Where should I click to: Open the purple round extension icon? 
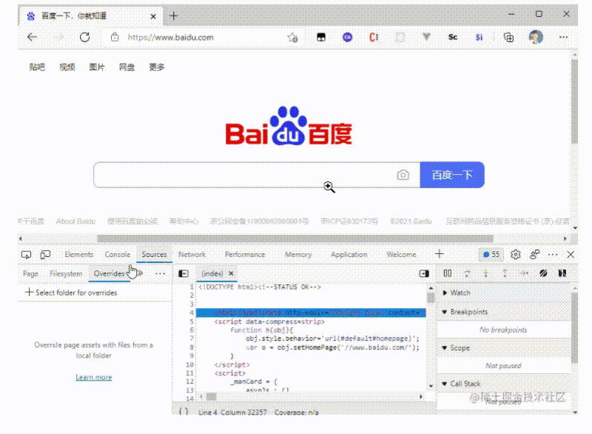pyautogui.click(x=347, y=37)
